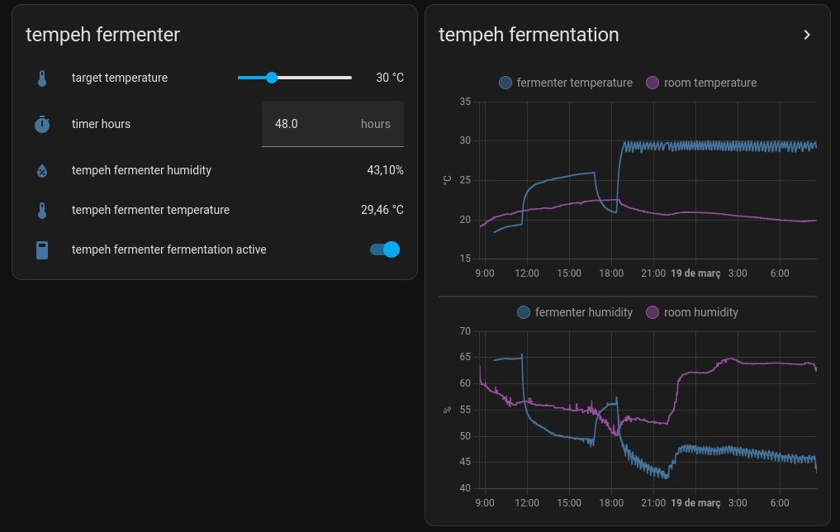Click the target temperature slider handle
This screenshot has width=840, height=532.
pos(272,78)
